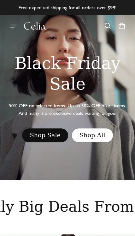
Task: View the shopping bag cart
Action: coord(122,26)
